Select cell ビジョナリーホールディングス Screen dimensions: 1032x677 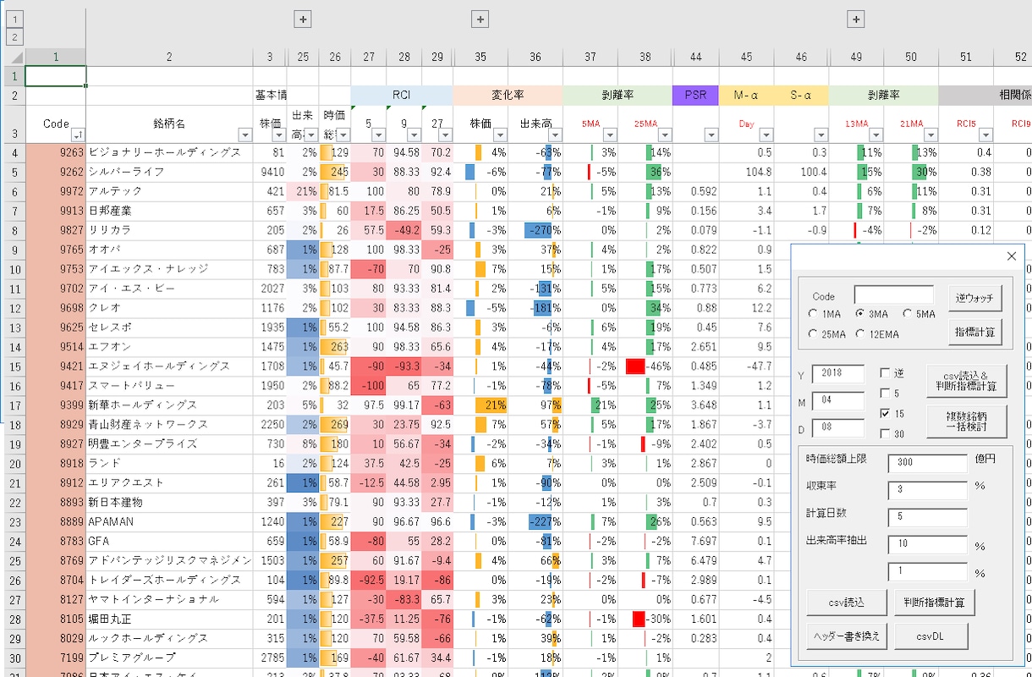tap(169, 152)
